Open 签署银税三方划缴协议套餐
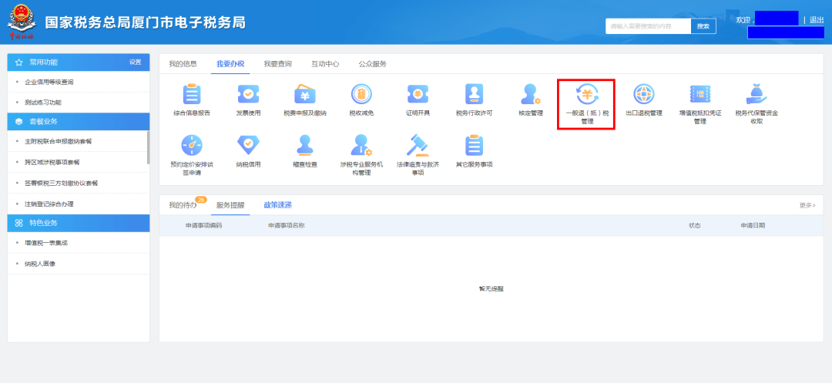The width and height of the screenshot is (832, 384). [61, 183]
